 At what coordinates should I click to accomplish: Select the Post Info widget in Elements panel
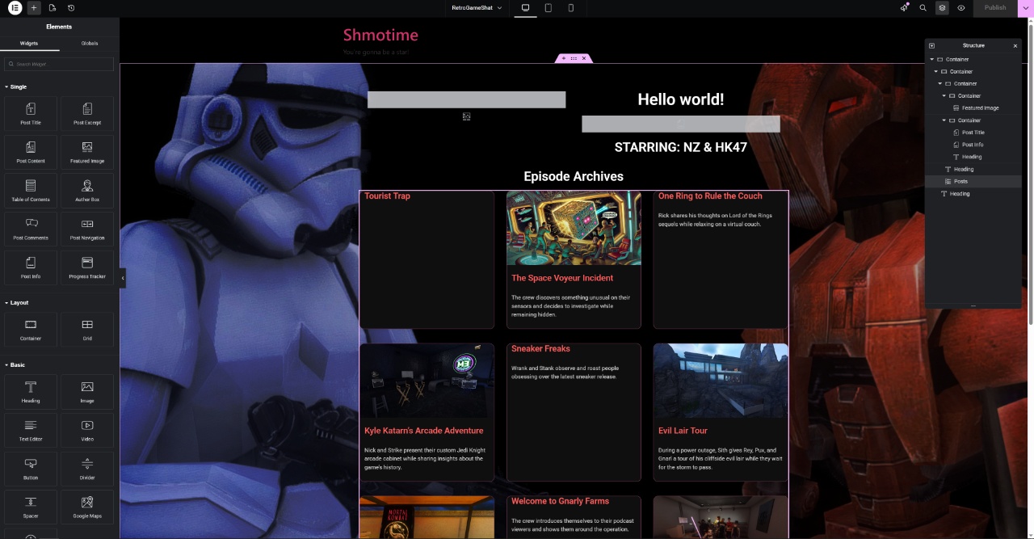[x=31, y=267]
